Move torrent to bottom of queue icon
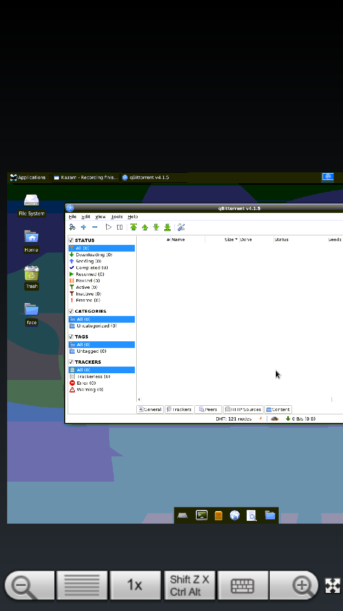The height and width of the screenshot is (611, 343). tap(167, 227)
